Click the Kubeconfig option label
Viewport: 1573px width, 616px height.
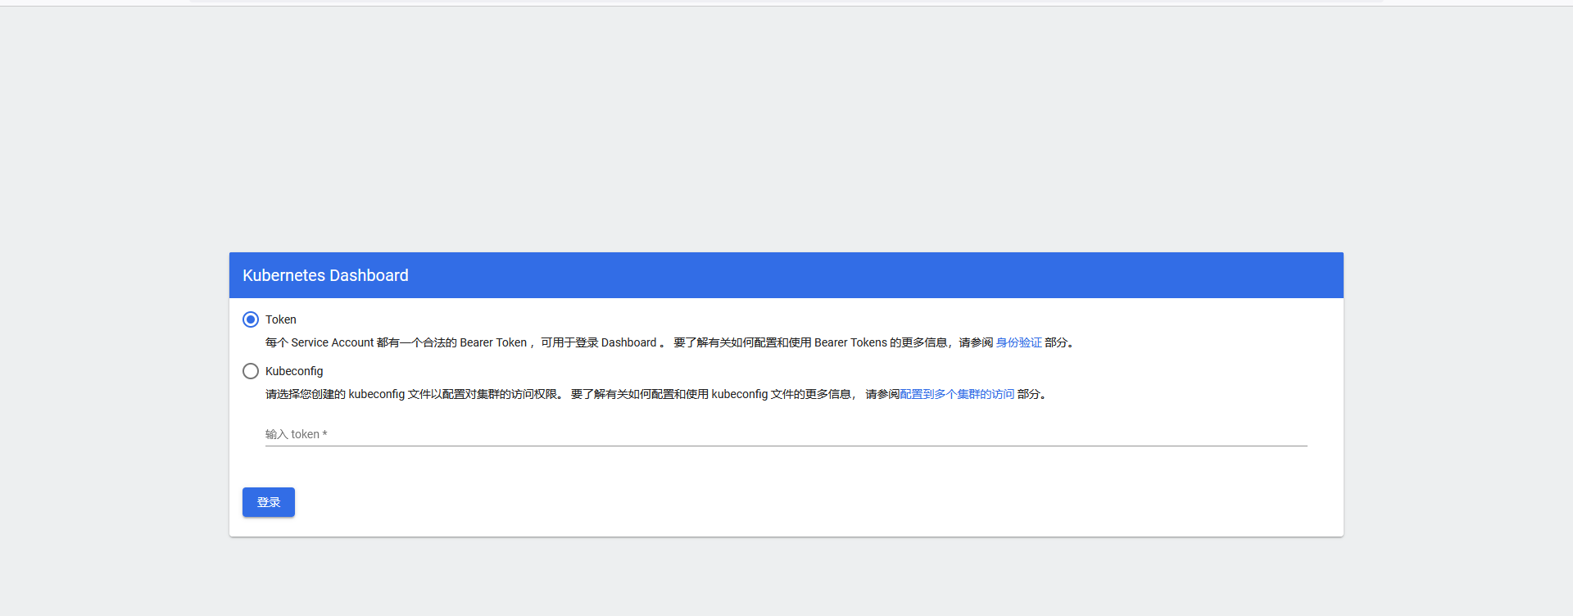(294, 371)
